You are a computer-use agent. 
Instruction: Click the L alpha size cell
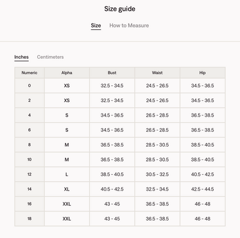point(67,174)
